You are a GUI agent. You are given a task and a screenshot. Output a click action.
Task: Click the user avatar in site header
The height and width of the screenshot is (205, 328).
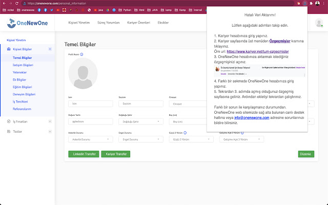pyautogui.click(x=319, y=23)
